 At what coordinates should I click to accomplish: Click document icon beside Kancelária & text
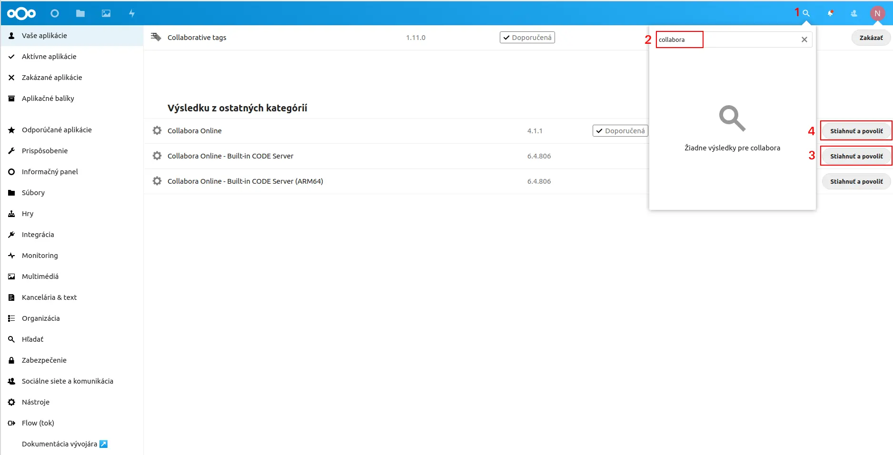11,297
